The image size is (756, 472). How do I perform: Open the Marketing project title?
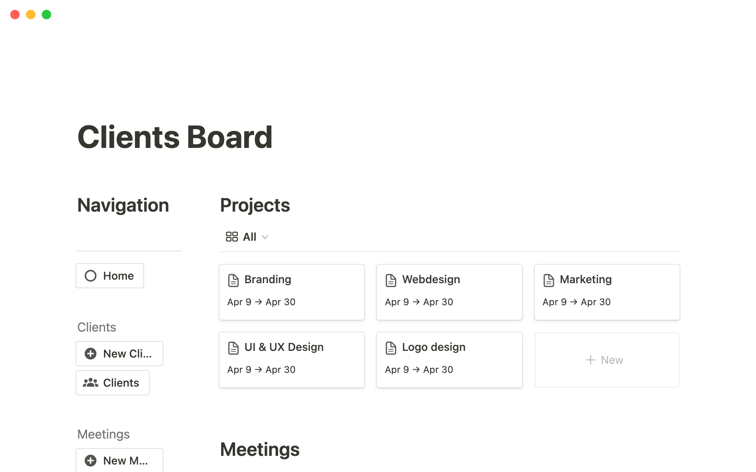click(586, 280)
